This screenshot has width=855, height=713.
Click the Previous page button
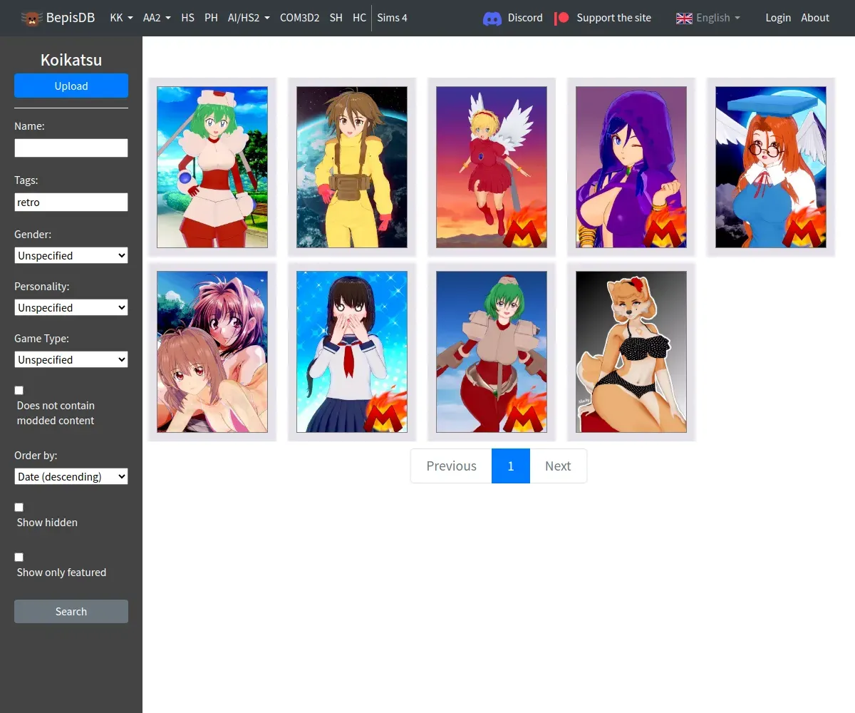[451, 466]
